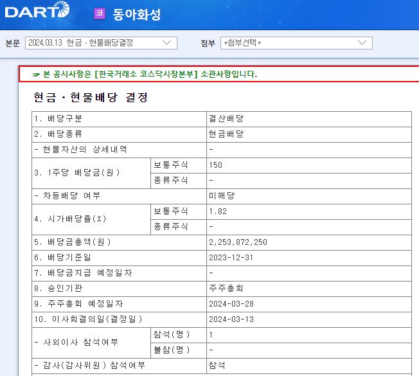Select the 감사(감사위원) 참석여부 label

[90, 366]
